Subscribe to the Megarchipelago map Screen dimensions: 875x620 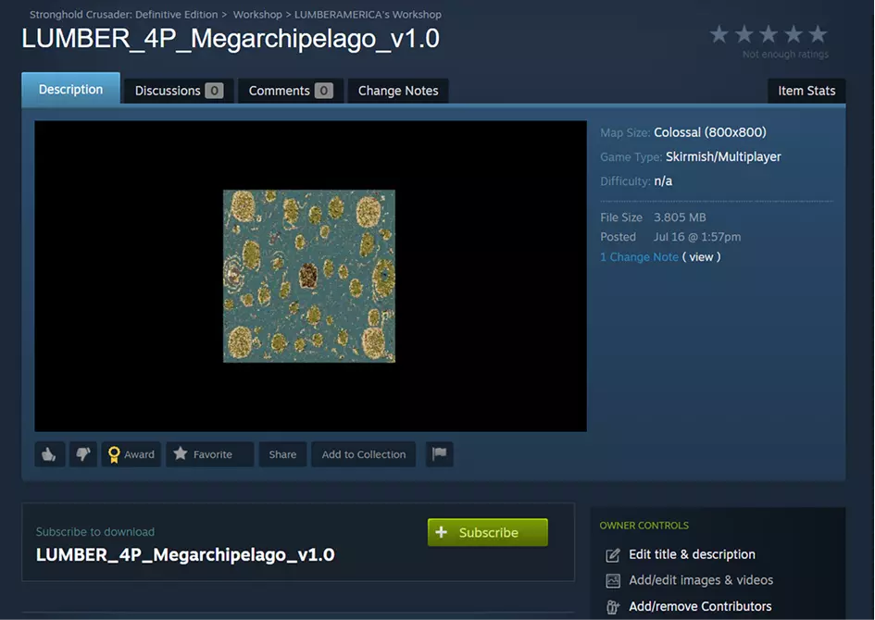pos(488,532)
